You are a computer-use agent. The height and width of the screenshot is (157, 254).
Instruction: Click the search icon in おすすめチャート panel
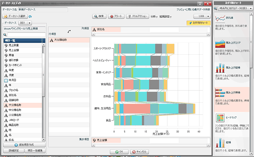[215, 8]
